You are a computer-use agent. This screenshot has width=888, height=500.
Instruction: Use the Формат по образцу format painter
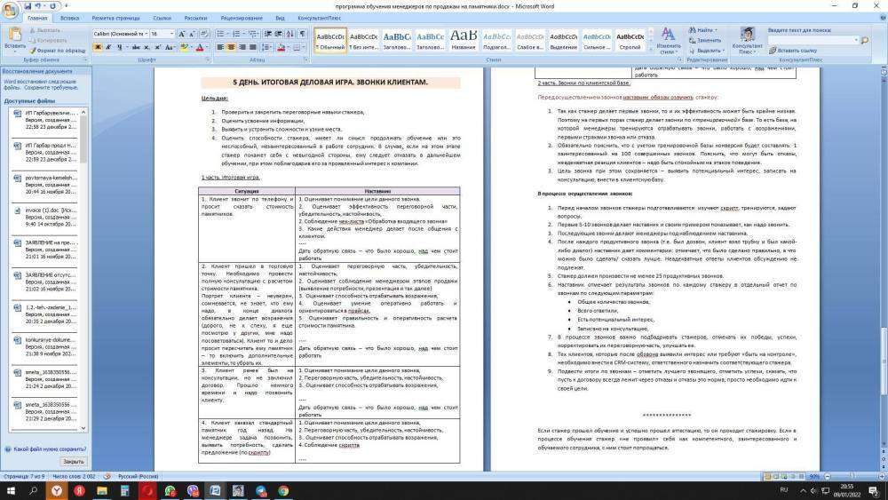tap(58, 51)
